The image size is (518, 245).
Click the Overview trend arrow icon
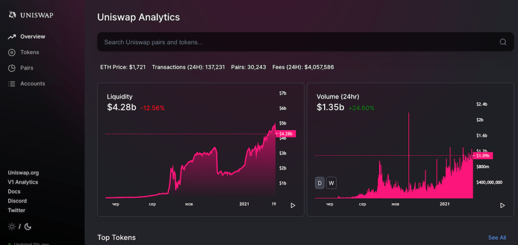coord(12,36)
